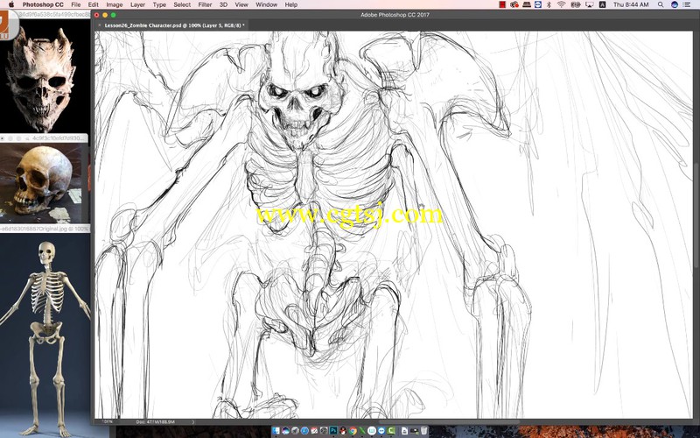This screenshot has height=438, width=700.
Task: Open Finder from the Dock
Action: point(276,431)
